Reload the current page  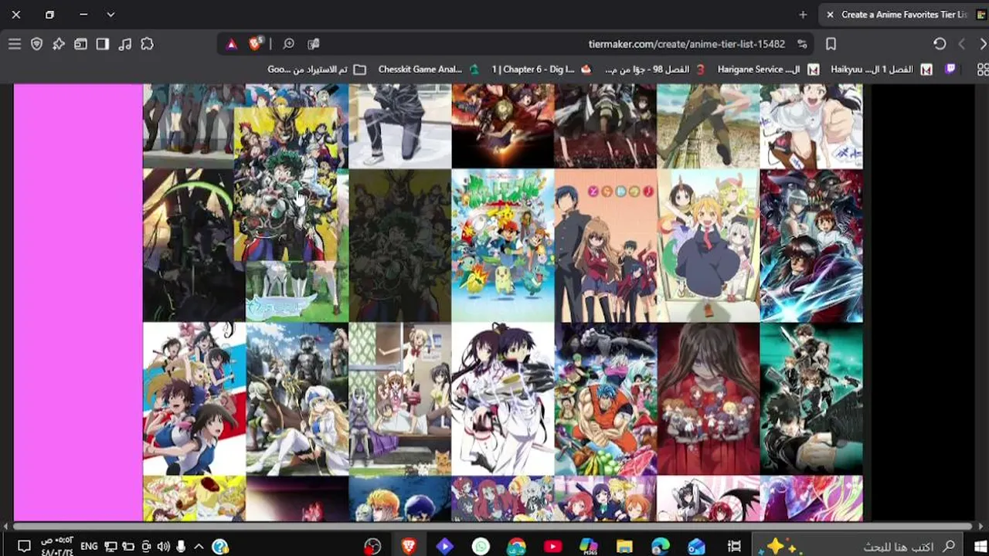point(940,44)
